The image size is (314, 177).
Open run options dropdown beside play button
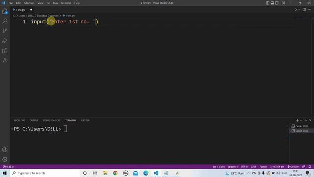[x=299, y=10]
